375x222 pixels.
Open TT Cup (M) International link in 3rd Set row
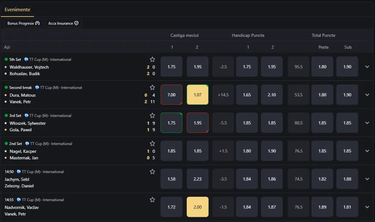[50, 115]
